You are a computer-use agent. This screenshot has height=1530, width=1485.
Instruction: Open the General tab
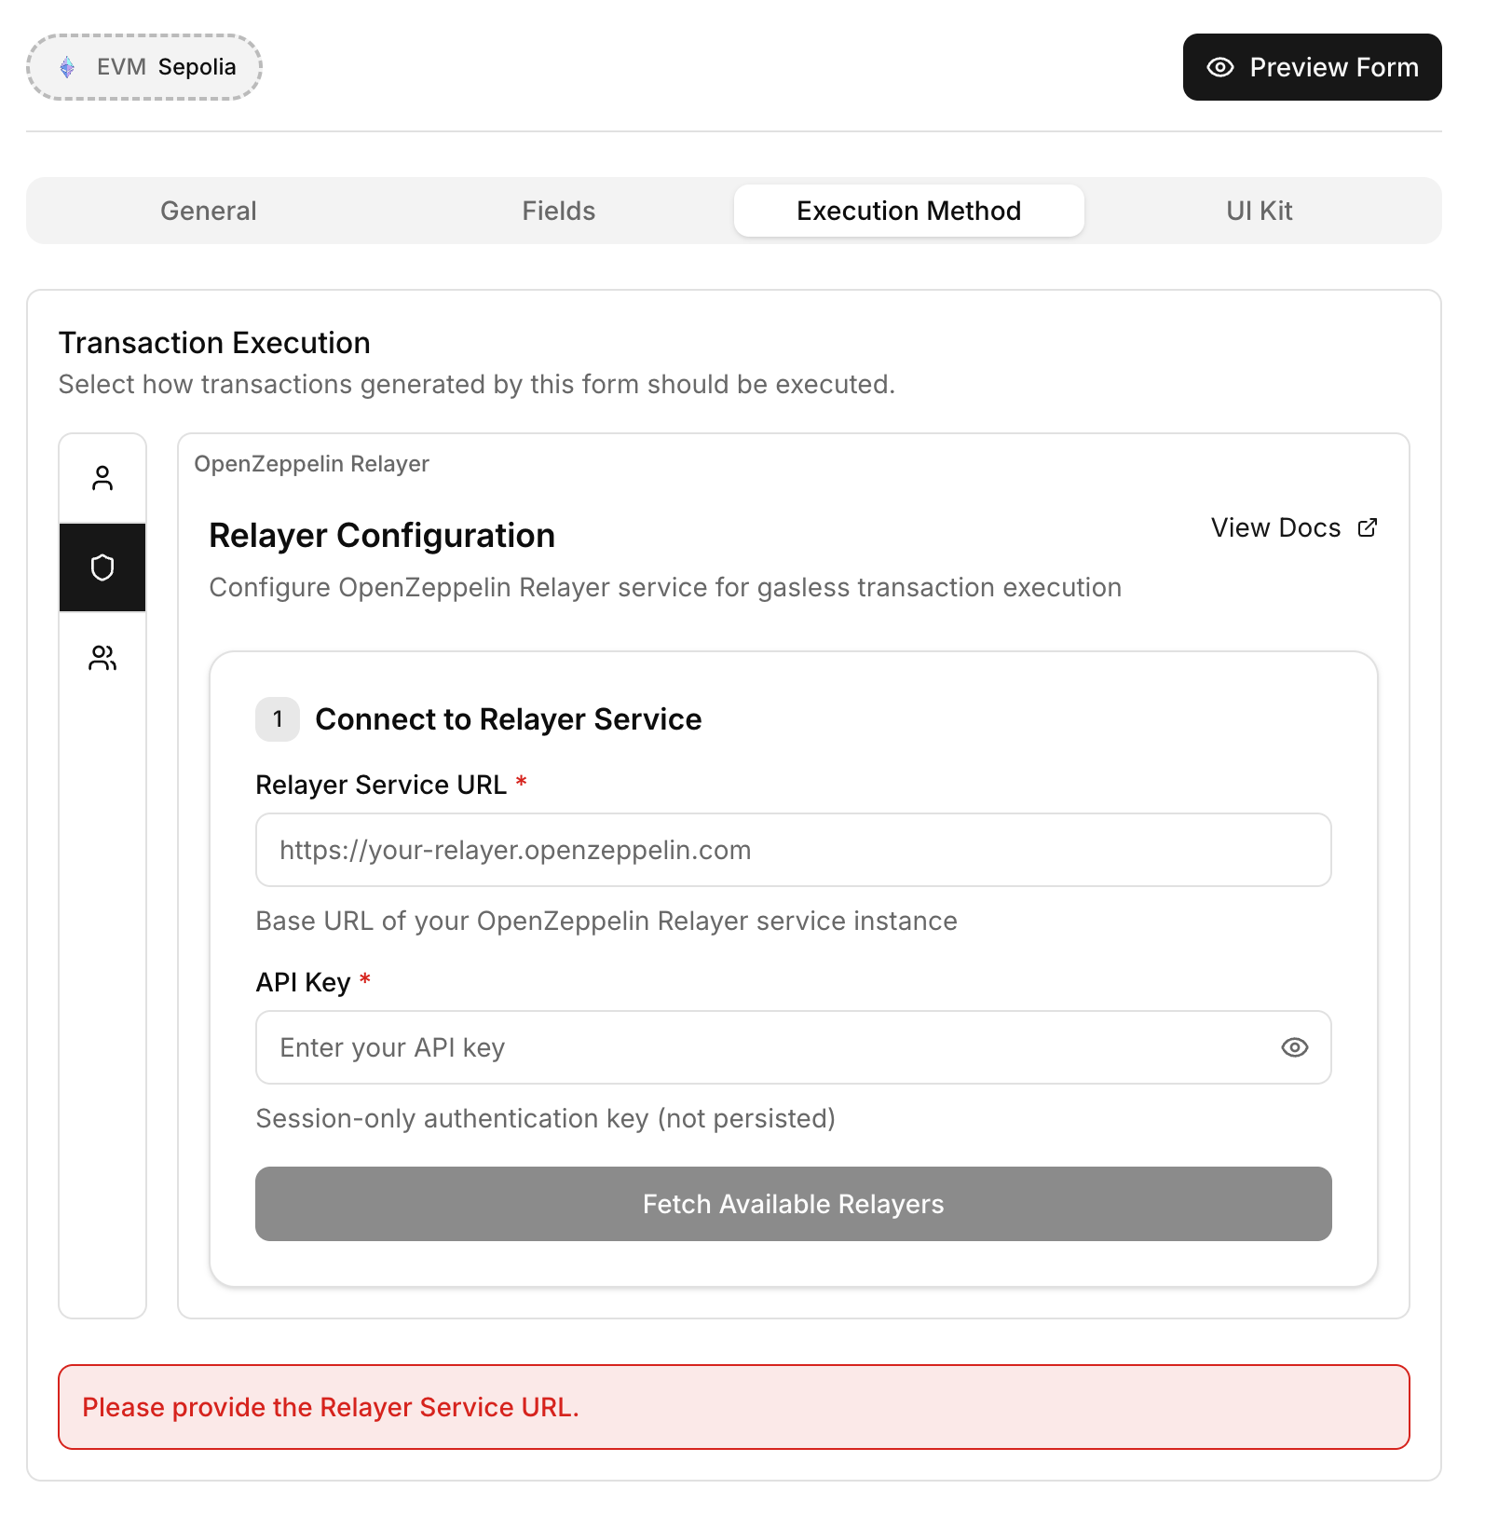tap(207, 210)
